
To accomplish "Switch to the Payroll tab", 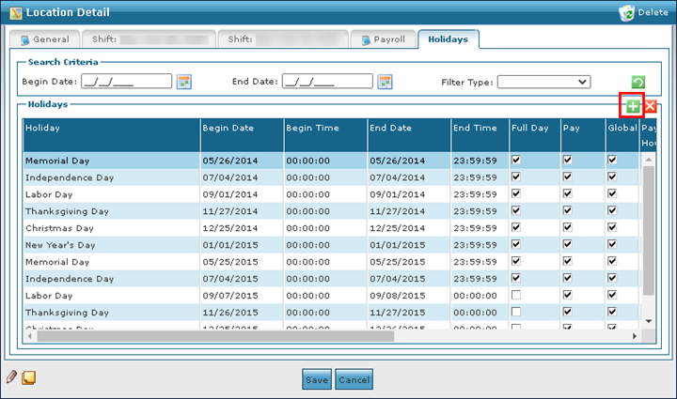I will point(383,40).
